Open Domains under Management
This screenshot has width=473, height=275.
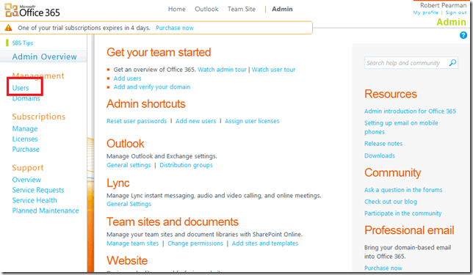[26, 98]
